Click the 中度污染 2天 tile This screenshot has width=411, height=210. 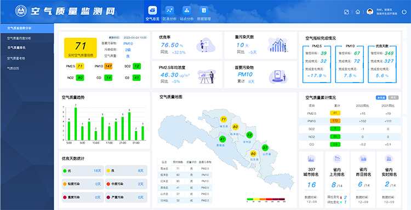coord(126,184)
